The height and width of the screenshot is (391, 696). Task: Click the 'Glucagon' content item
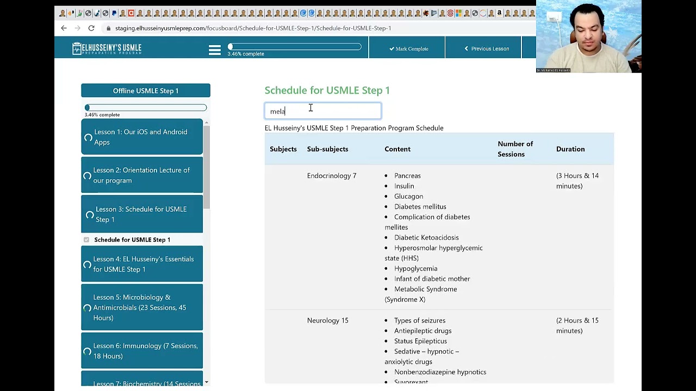tap(408, 196)
